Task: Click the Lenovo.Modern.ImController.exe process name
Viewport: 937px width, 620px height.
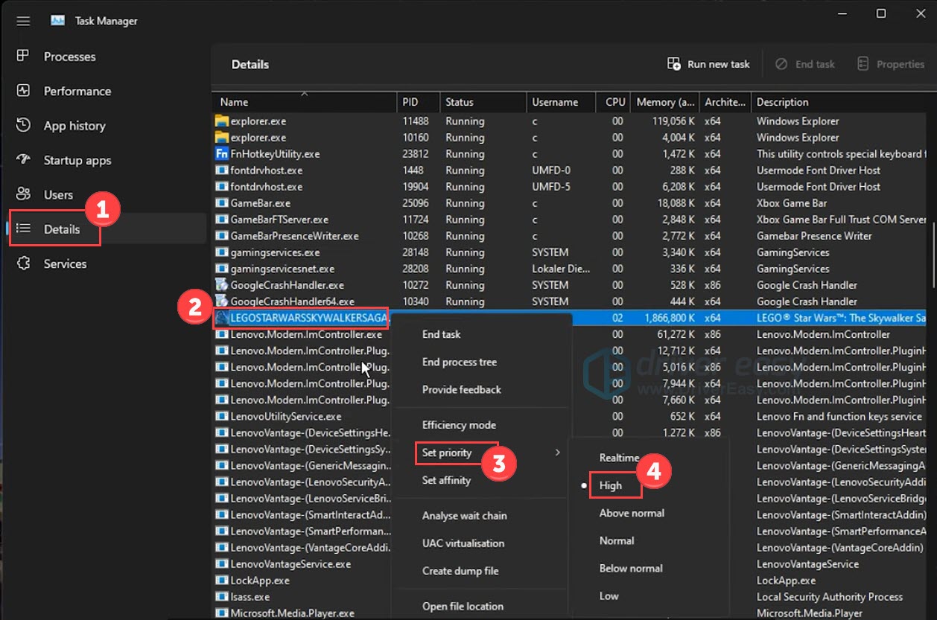Action: click(306, 334)
